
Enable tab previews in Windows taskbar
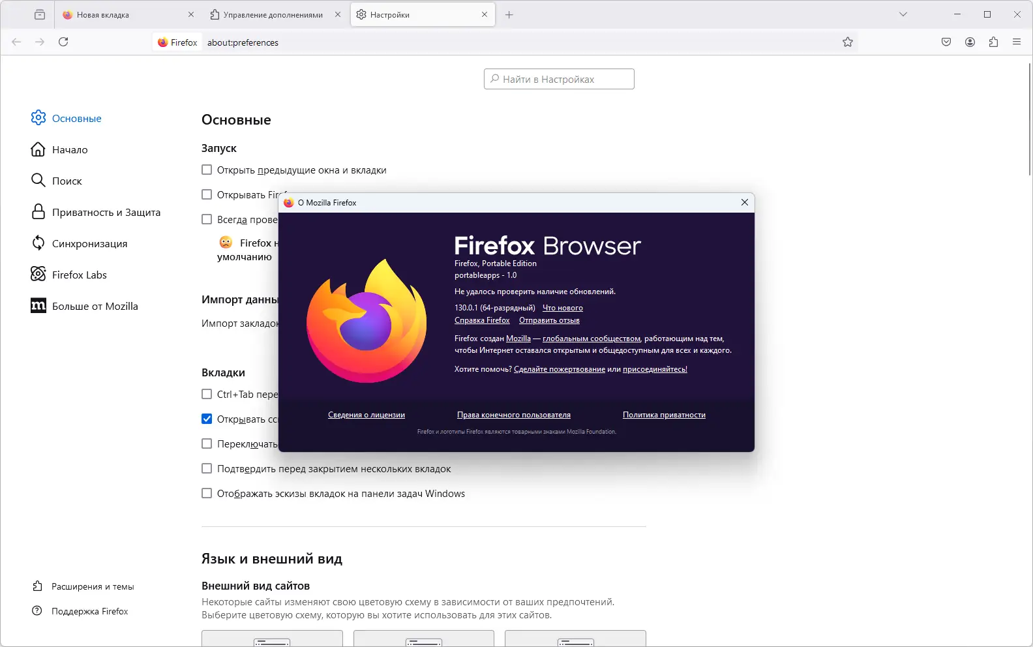pos(207,494)
